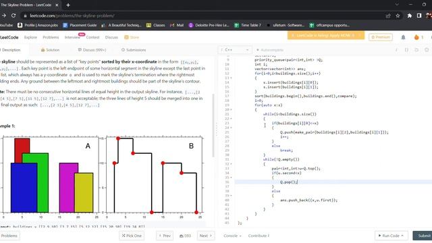The width and height of the screenshot is (432, 243).
Task: Toggle the browser side panel
Action: pyautogui.click(x=419, y=16)
